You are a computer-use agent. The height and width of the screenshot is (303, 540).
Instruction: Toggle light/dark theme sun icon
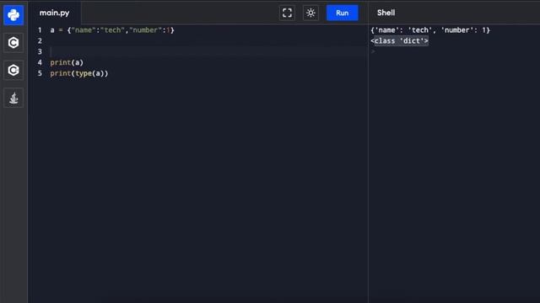coord(310,13)
